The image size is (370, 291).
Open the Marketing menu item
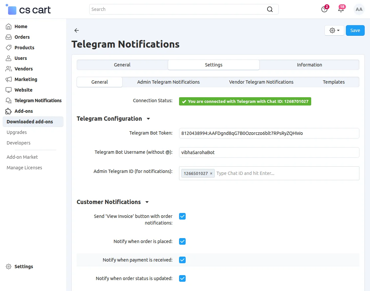(26, 79)
